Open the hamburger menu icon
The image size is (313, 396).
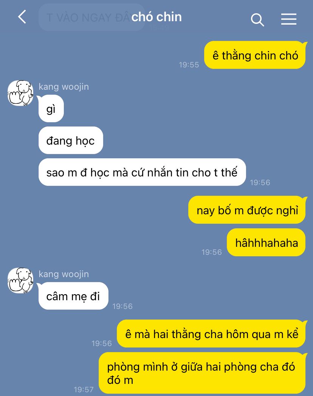289,19
